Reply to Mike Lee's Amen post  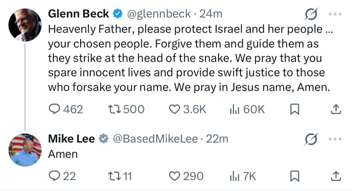coord(62,176)
